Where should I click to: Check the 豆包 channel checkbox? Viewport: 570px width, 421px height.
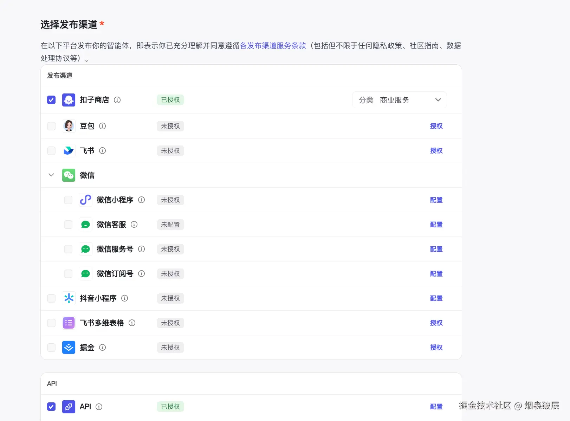click(x=51, y=126)
